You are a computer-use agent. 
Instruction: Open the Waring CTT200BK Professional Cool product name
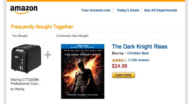click(25, 82)
